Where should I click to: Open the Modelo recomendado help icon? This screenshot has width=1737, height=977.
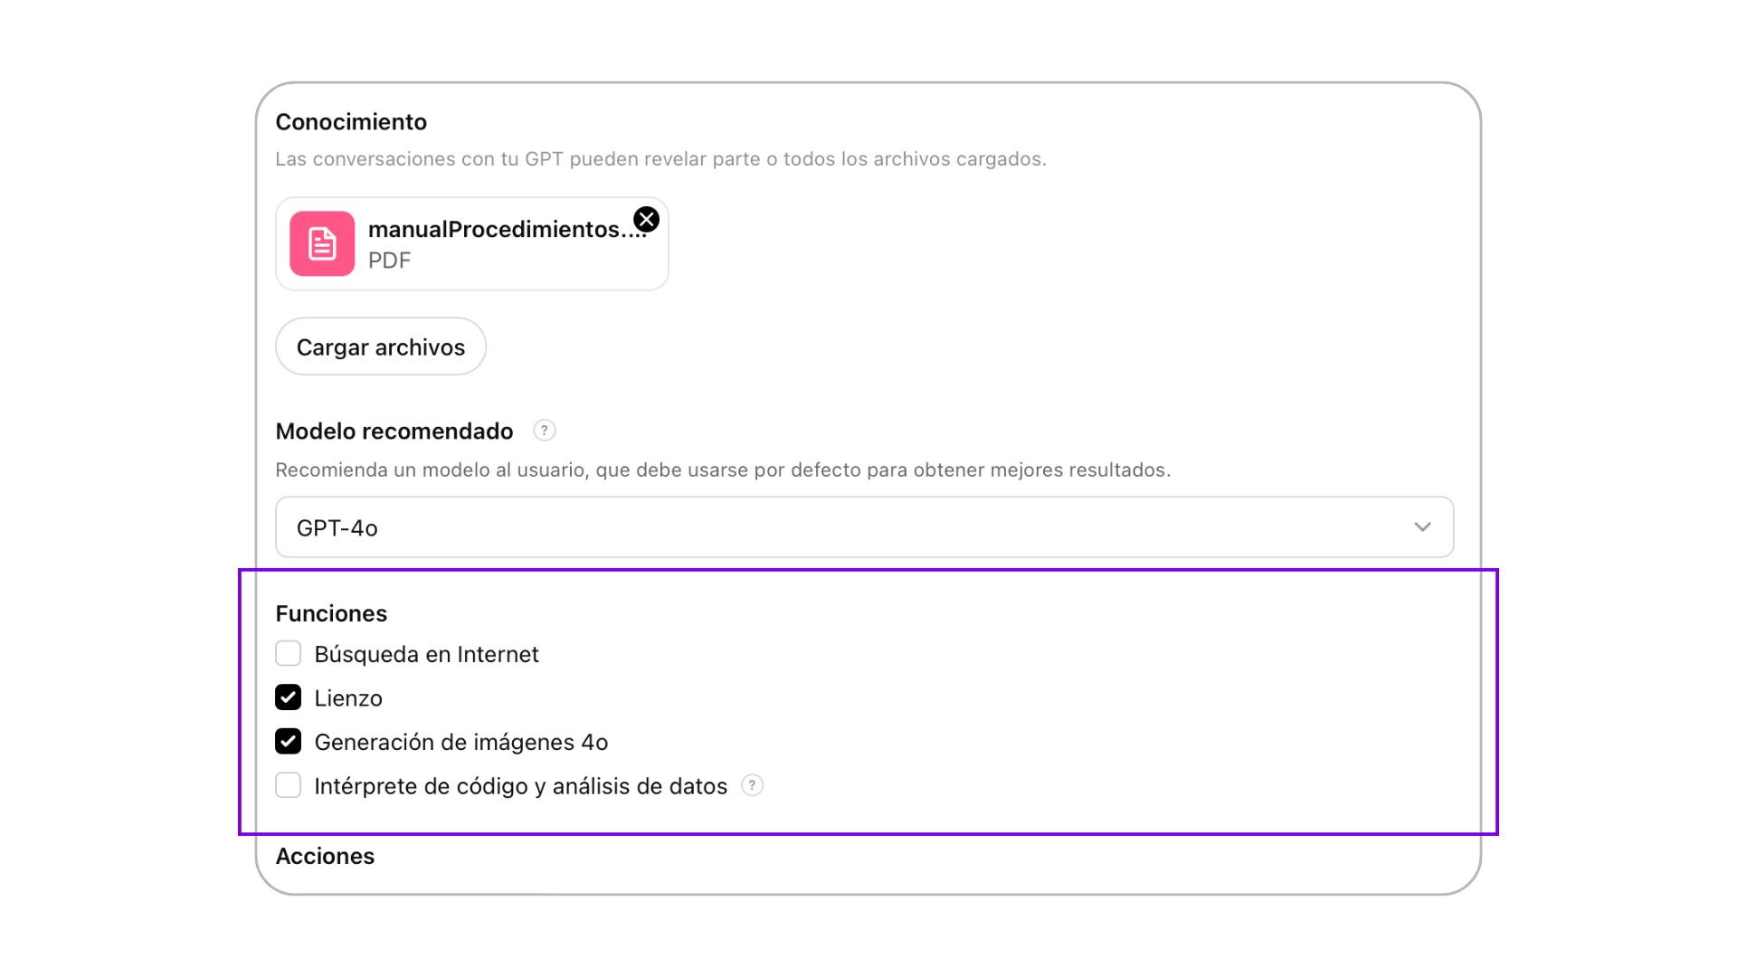tap(544, 431)
